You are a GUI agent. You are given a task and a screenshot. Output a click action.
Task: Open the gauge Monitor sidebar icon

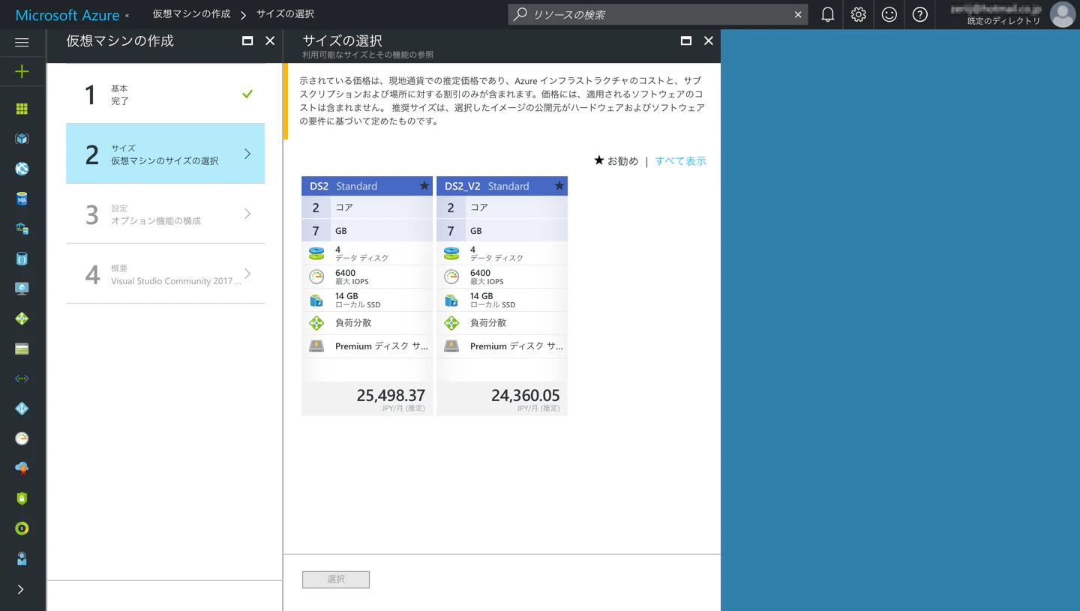point(22,439)
